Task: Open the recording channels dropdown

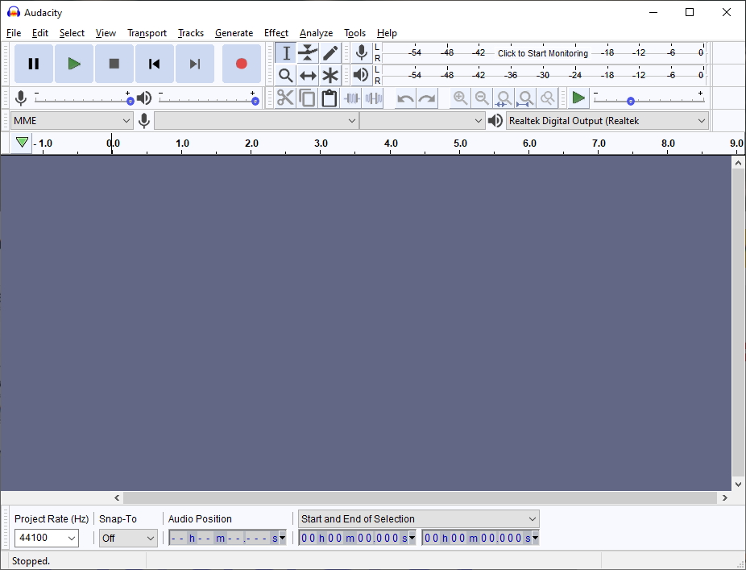Action: click(x=422, y=121)
